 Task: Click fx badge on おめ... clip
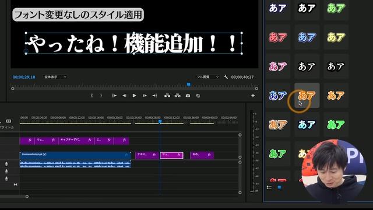[209, 155]
